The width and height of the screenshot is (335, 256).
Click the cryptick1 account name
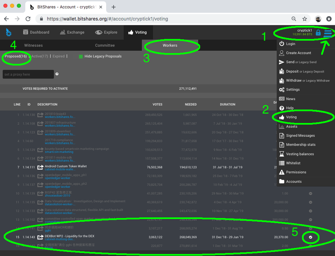[x=304, y=30]
